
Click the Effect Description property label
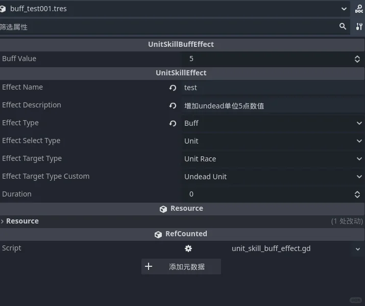[x=32, y=105]
